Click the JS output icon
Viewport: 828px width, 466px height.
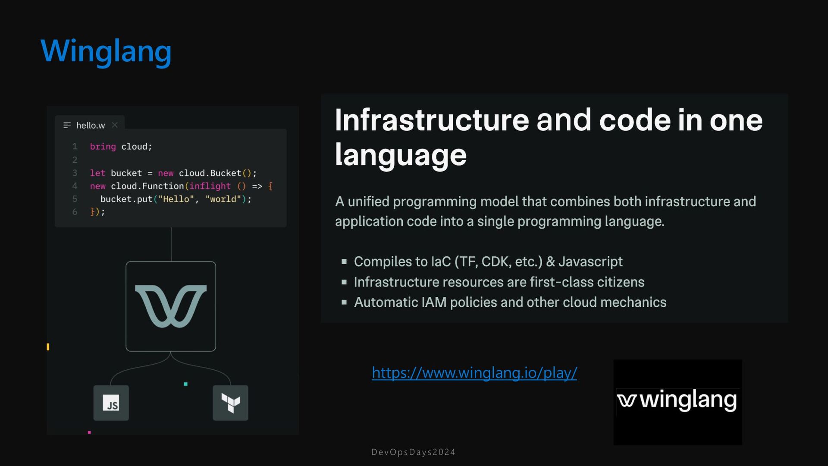(x=111, y=403)
